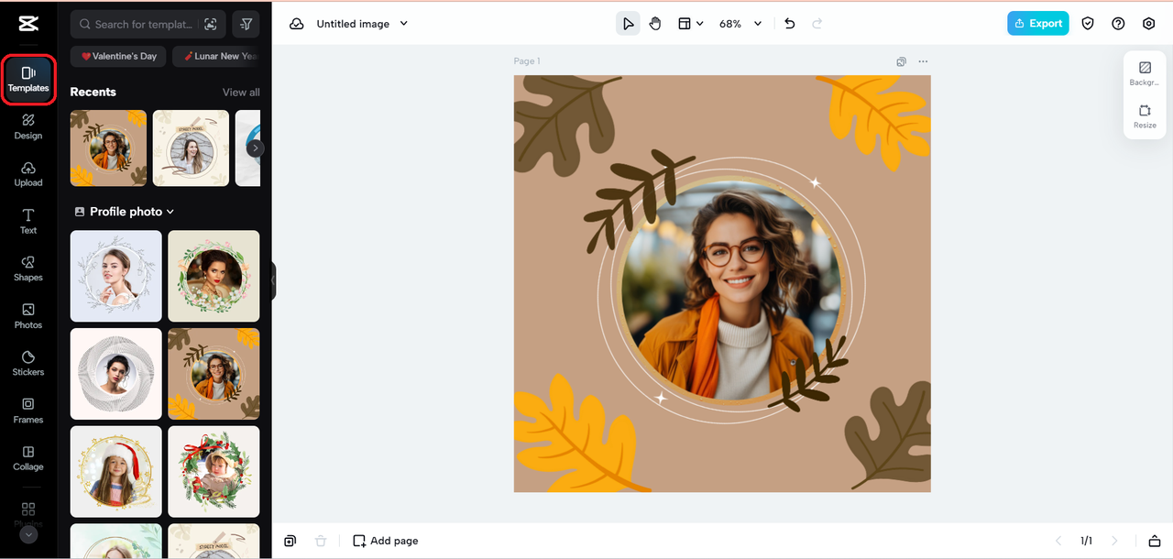This screenshot has width=1173, height=559.
Task: Open the Collage panel
Action: click(28, 458)
